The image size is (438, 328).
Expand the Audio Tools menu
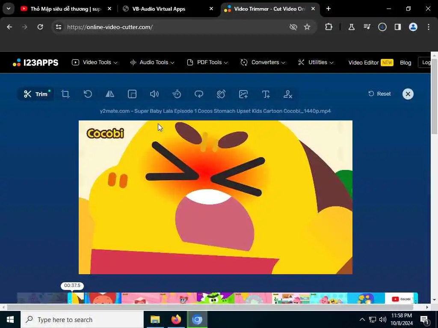(152, 62)
